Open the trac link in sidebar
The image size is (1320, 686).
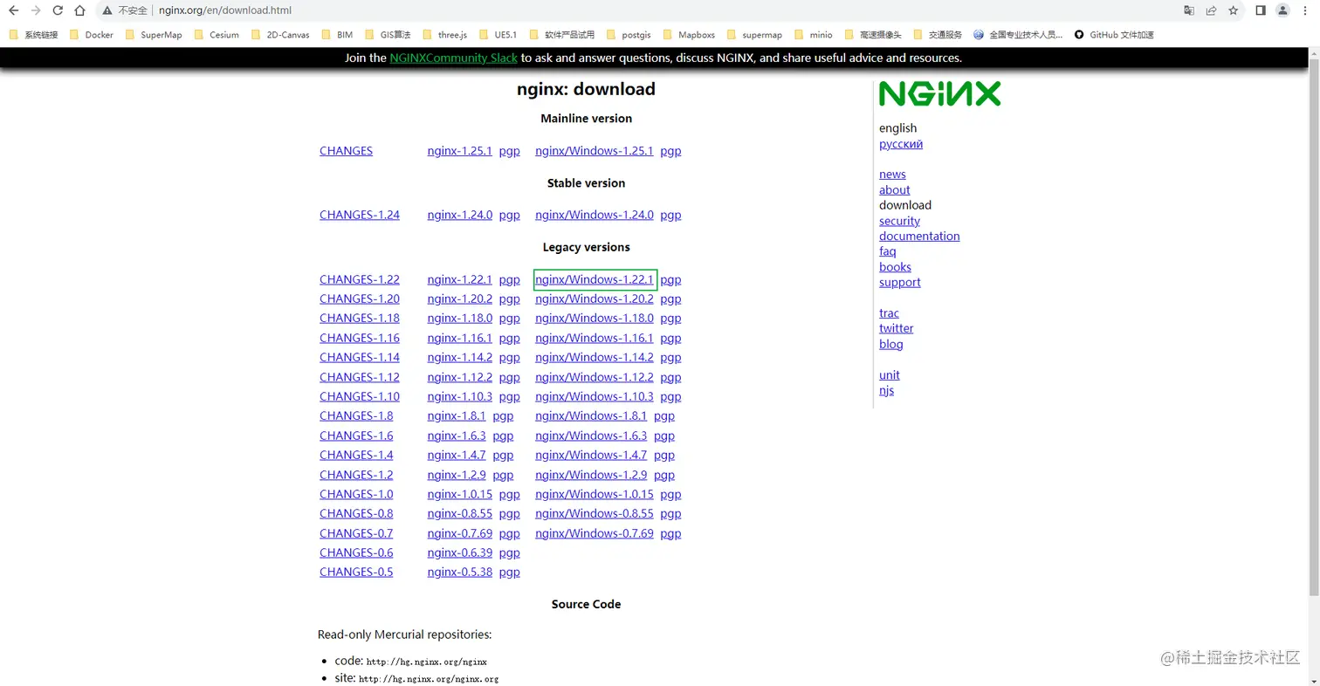(889, 313)
